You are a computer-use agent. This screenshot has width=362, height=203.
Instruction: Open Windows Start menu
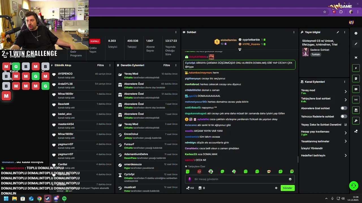click(x=6, y=198)
